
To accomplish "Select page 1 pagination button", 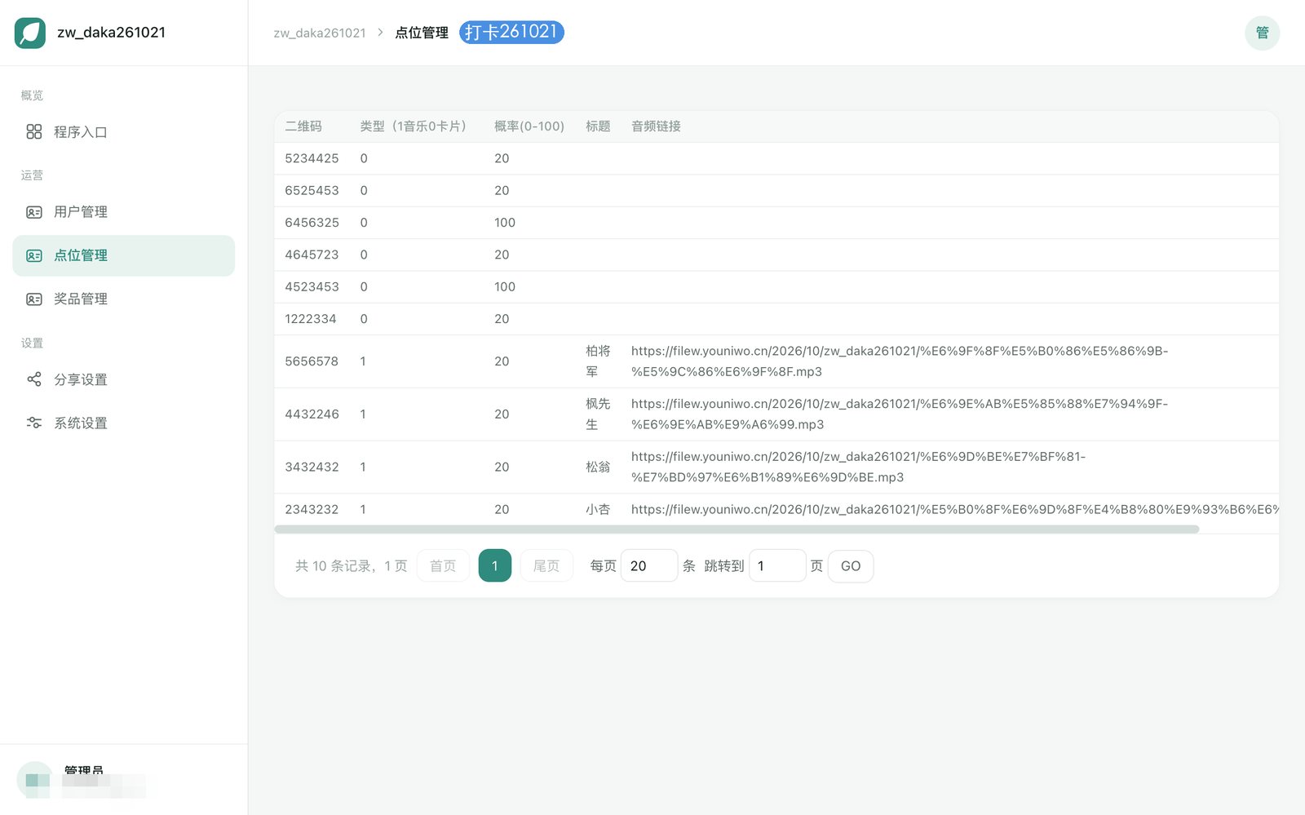I will pyautogui.click(x=494, y=565).
